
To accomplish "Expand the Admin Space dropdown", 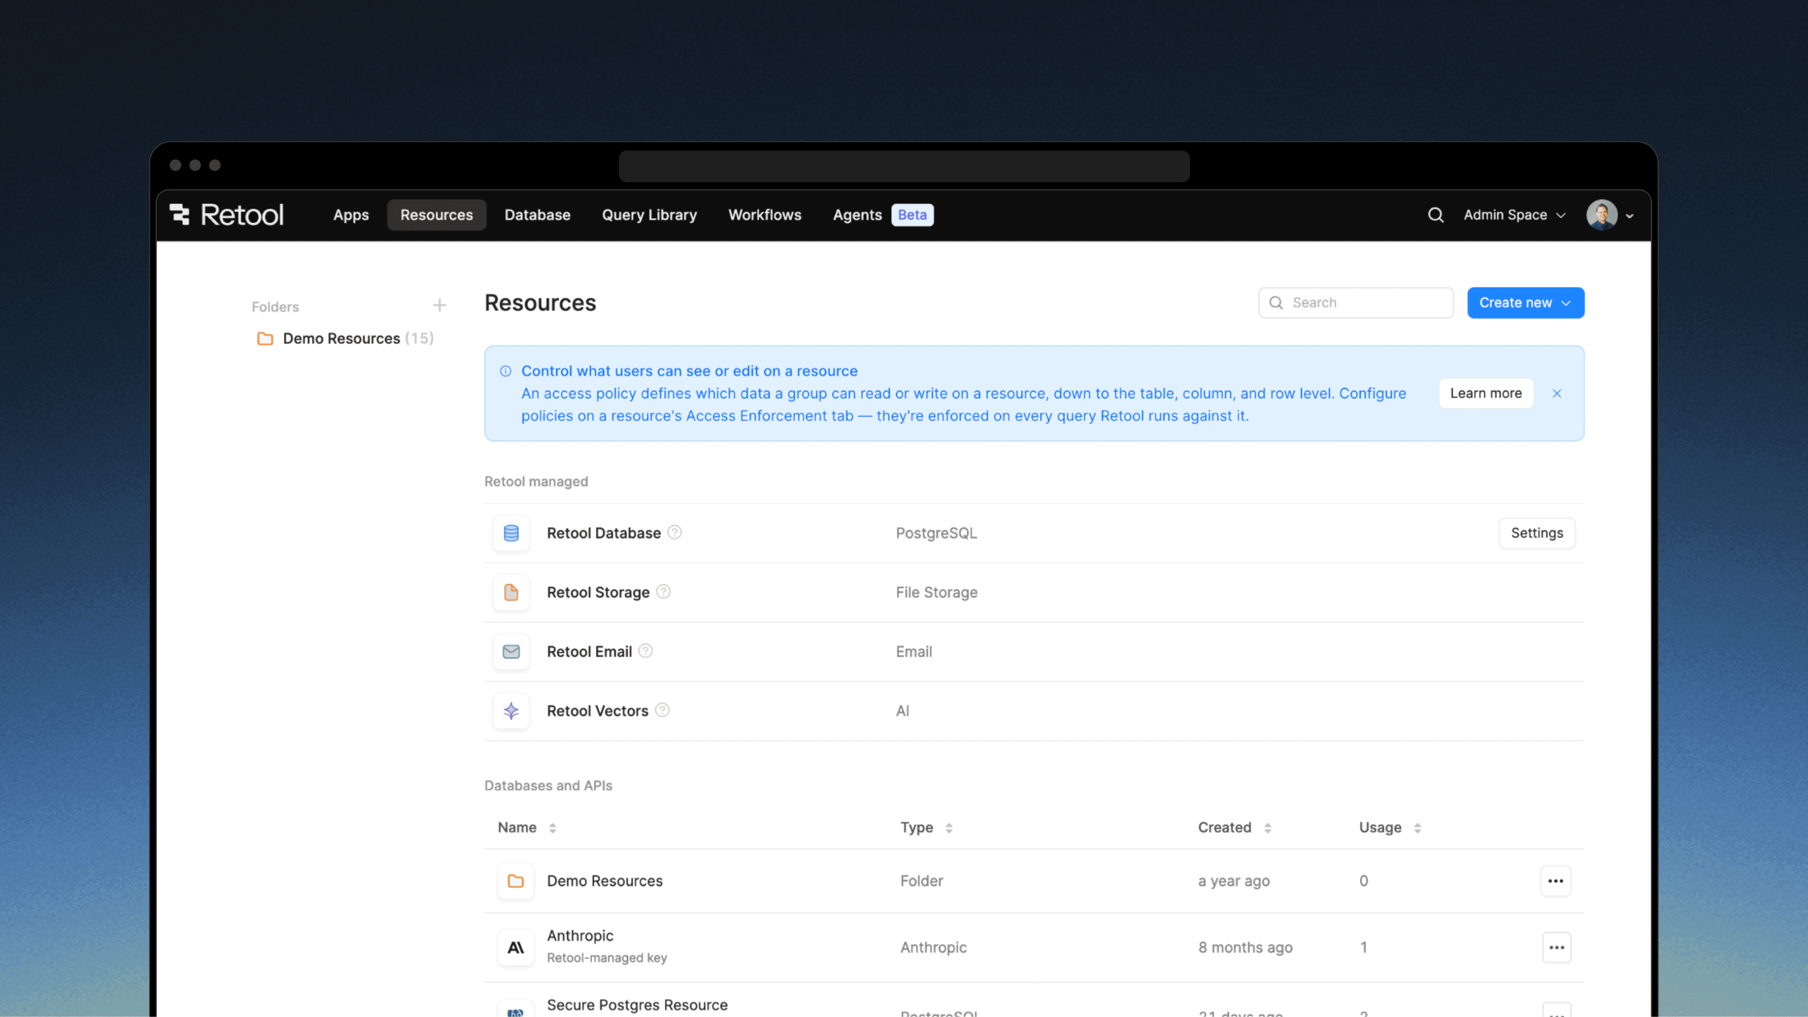I will (1515, 215).
